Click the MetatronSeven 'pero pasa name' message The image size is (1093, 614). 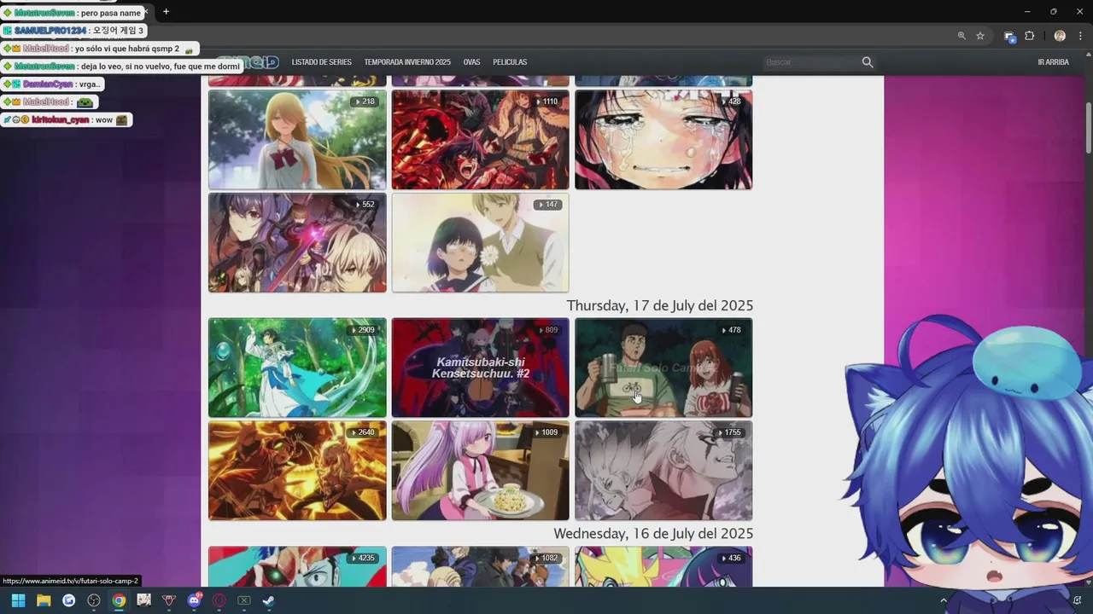[72, 13]
